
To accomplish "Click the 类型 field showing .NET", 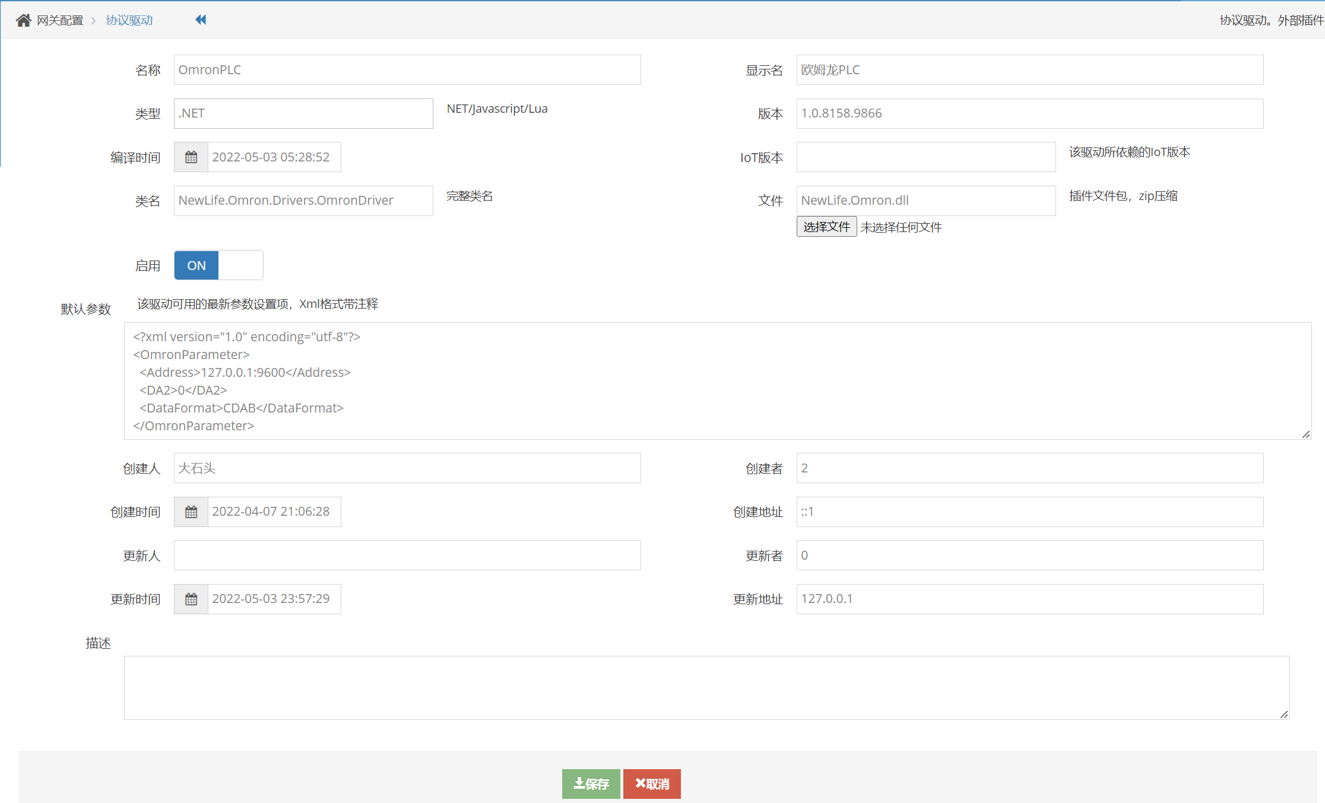I will [x=303, y=113].
